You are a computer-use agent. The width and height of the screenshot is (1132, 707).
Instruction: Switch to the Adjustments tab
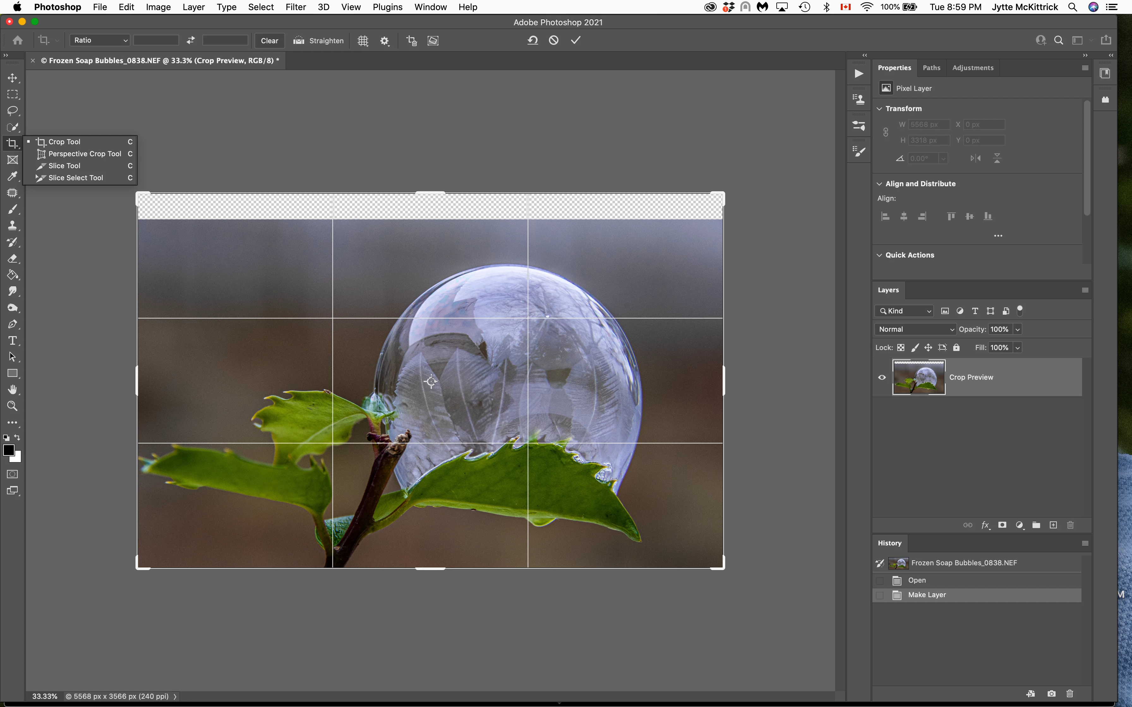(x=972, y=68)
